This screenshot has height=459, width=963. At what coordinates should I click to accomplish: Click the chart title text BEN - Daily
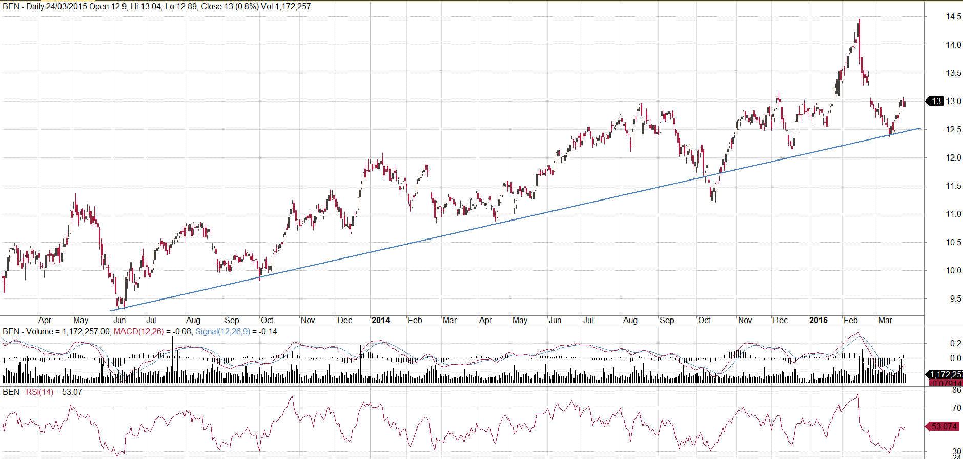coord(24,7)
